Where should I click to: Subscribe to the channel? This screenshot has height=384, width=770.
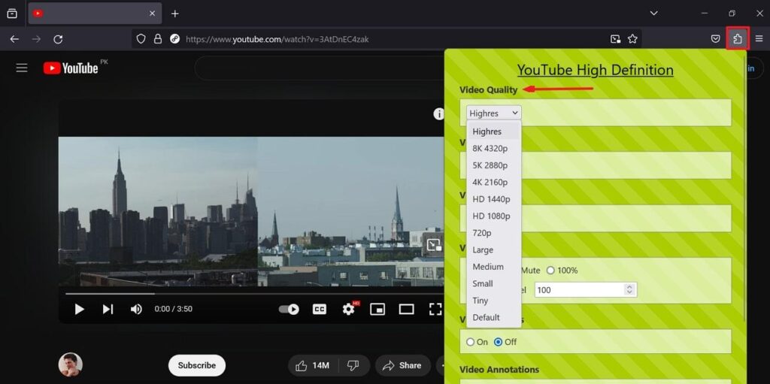(197, 365)
